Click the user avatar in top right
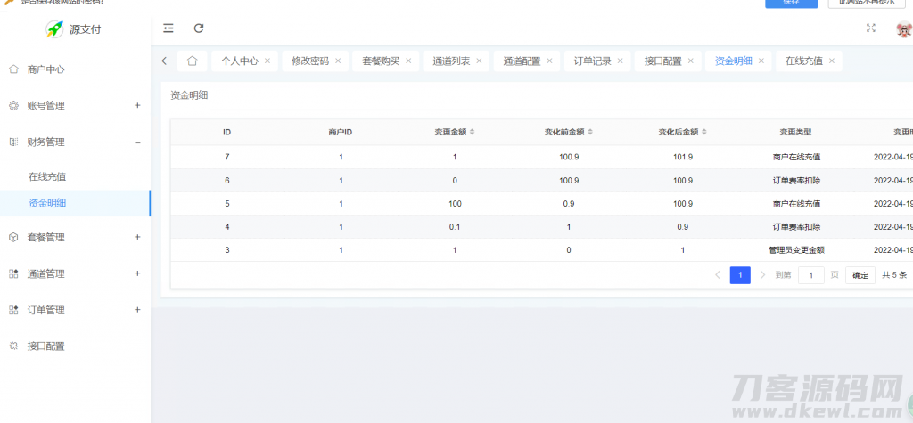913x423 pixels. click(x=903, y=29)
